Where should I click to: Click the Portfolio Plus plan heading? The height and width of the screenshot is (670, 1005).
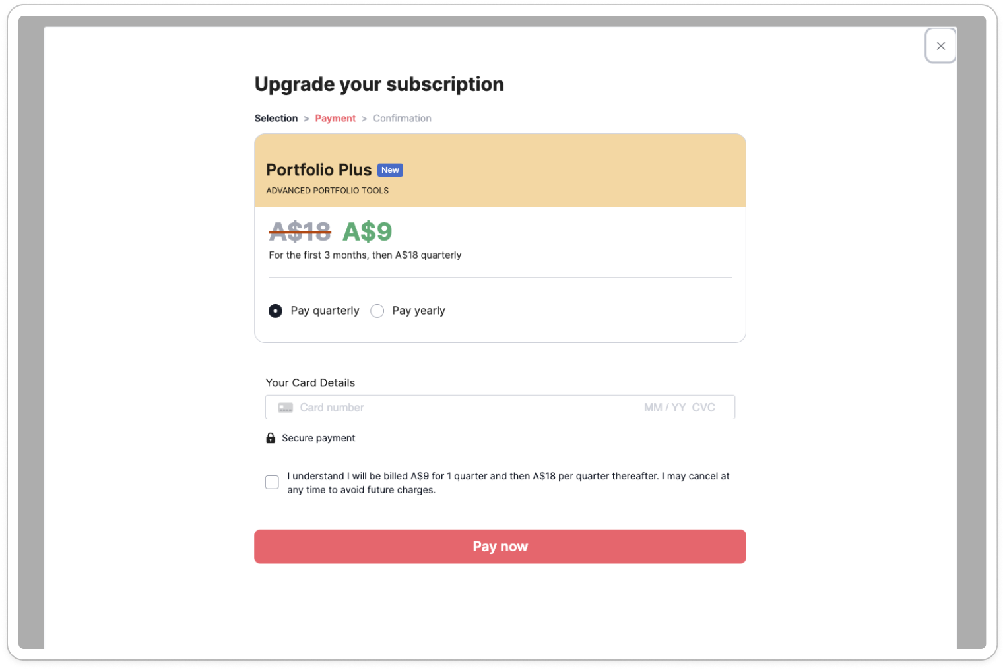tap(319, 170)
